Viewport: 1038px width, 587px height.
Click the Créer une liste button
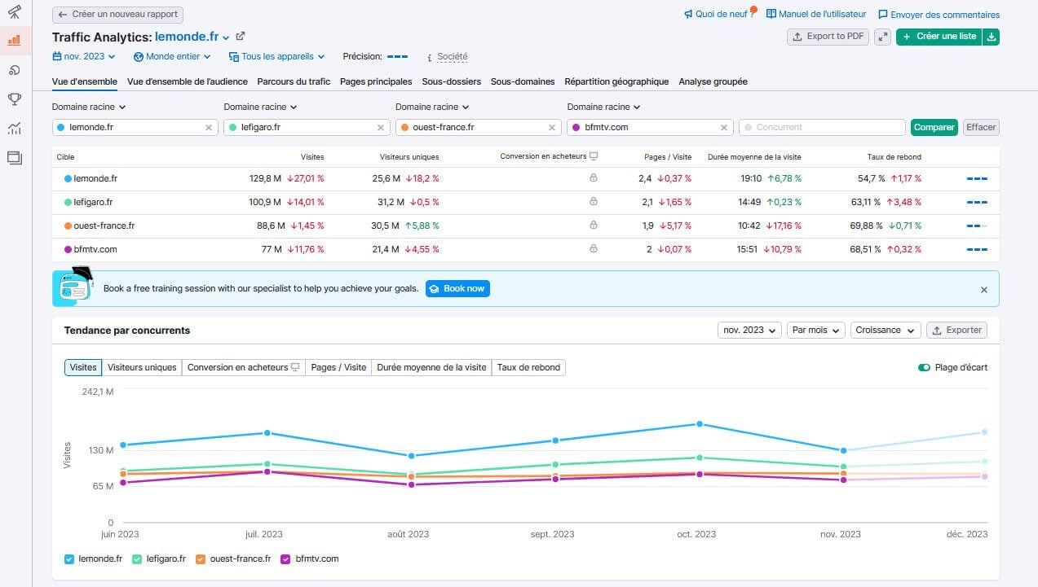939,37
